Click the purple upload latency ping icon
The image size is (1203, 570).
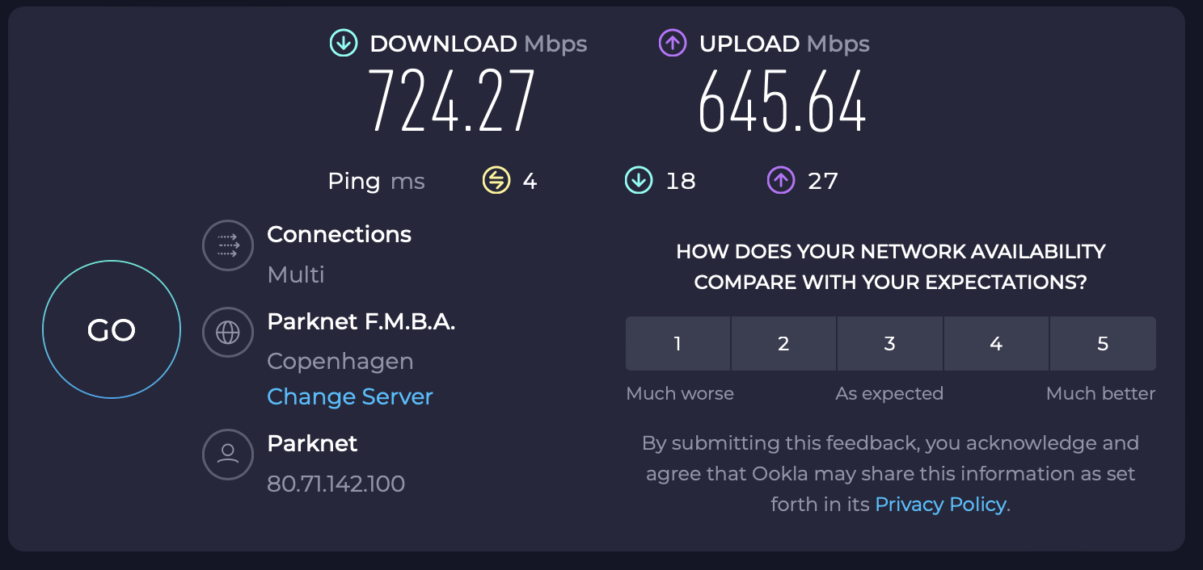point(780,180)
